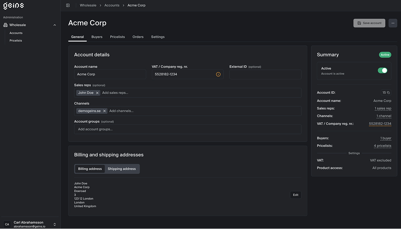Click the Wholesale building icon
The width and height of the screenshot is (401, 229).
pyautogui.click(x=5, y=25)
